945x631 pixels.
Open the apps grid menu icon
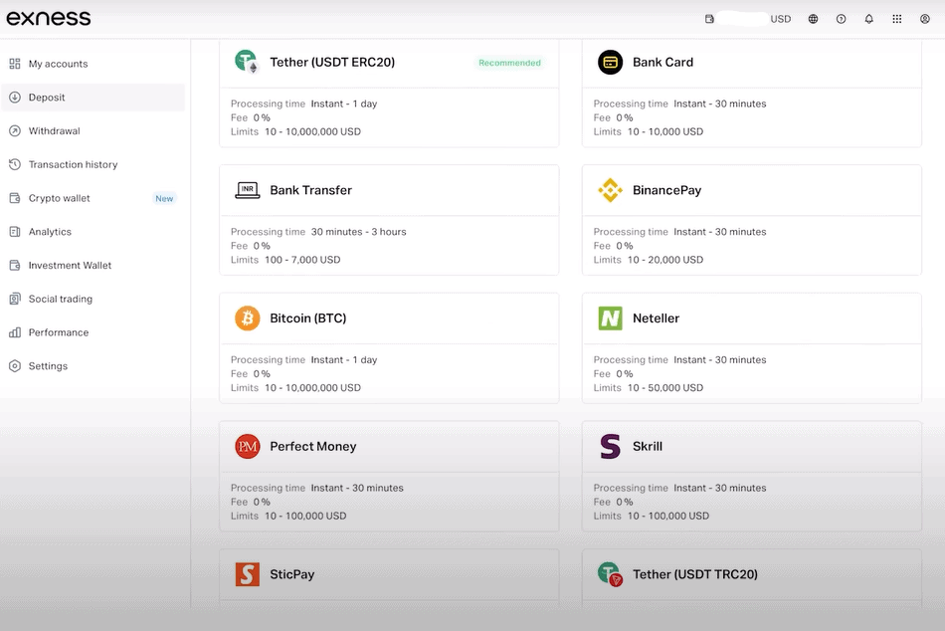click(896, 19)
